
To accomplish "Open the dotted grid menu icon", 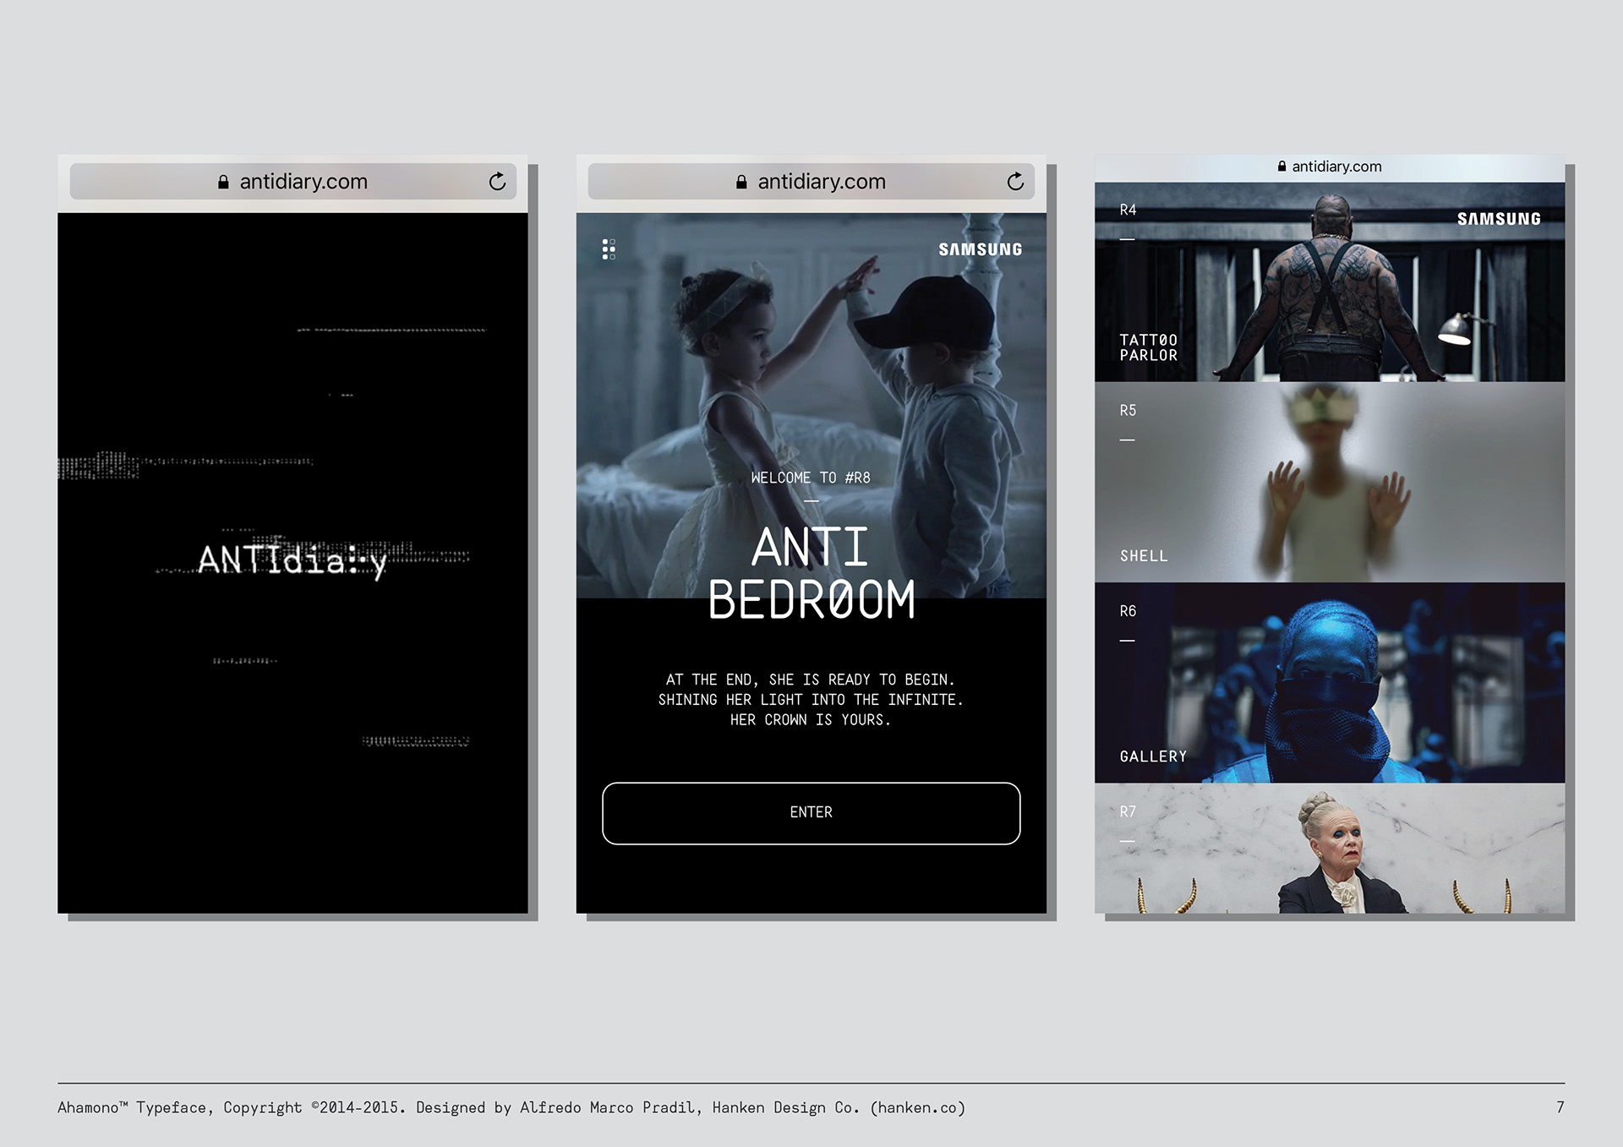I will (x=609, y=249).
